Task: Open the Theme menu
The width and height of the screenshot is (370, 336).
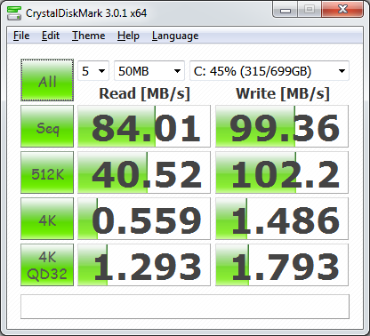Action: pos(89,36)
